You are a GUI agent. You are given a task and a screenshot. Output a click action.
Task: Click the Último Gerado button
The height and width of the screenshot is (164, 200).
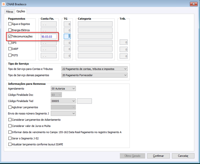pos(132,156)
